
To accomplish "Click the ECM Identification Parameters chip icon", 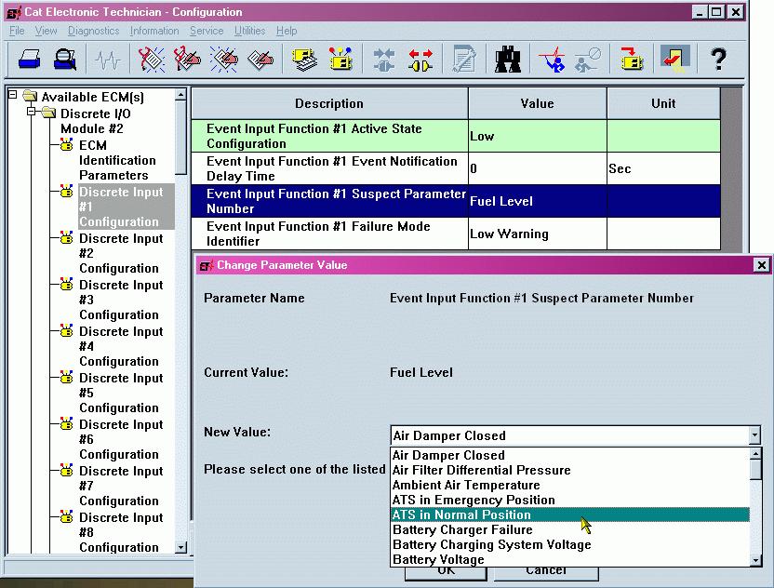I will coord(66,144).
